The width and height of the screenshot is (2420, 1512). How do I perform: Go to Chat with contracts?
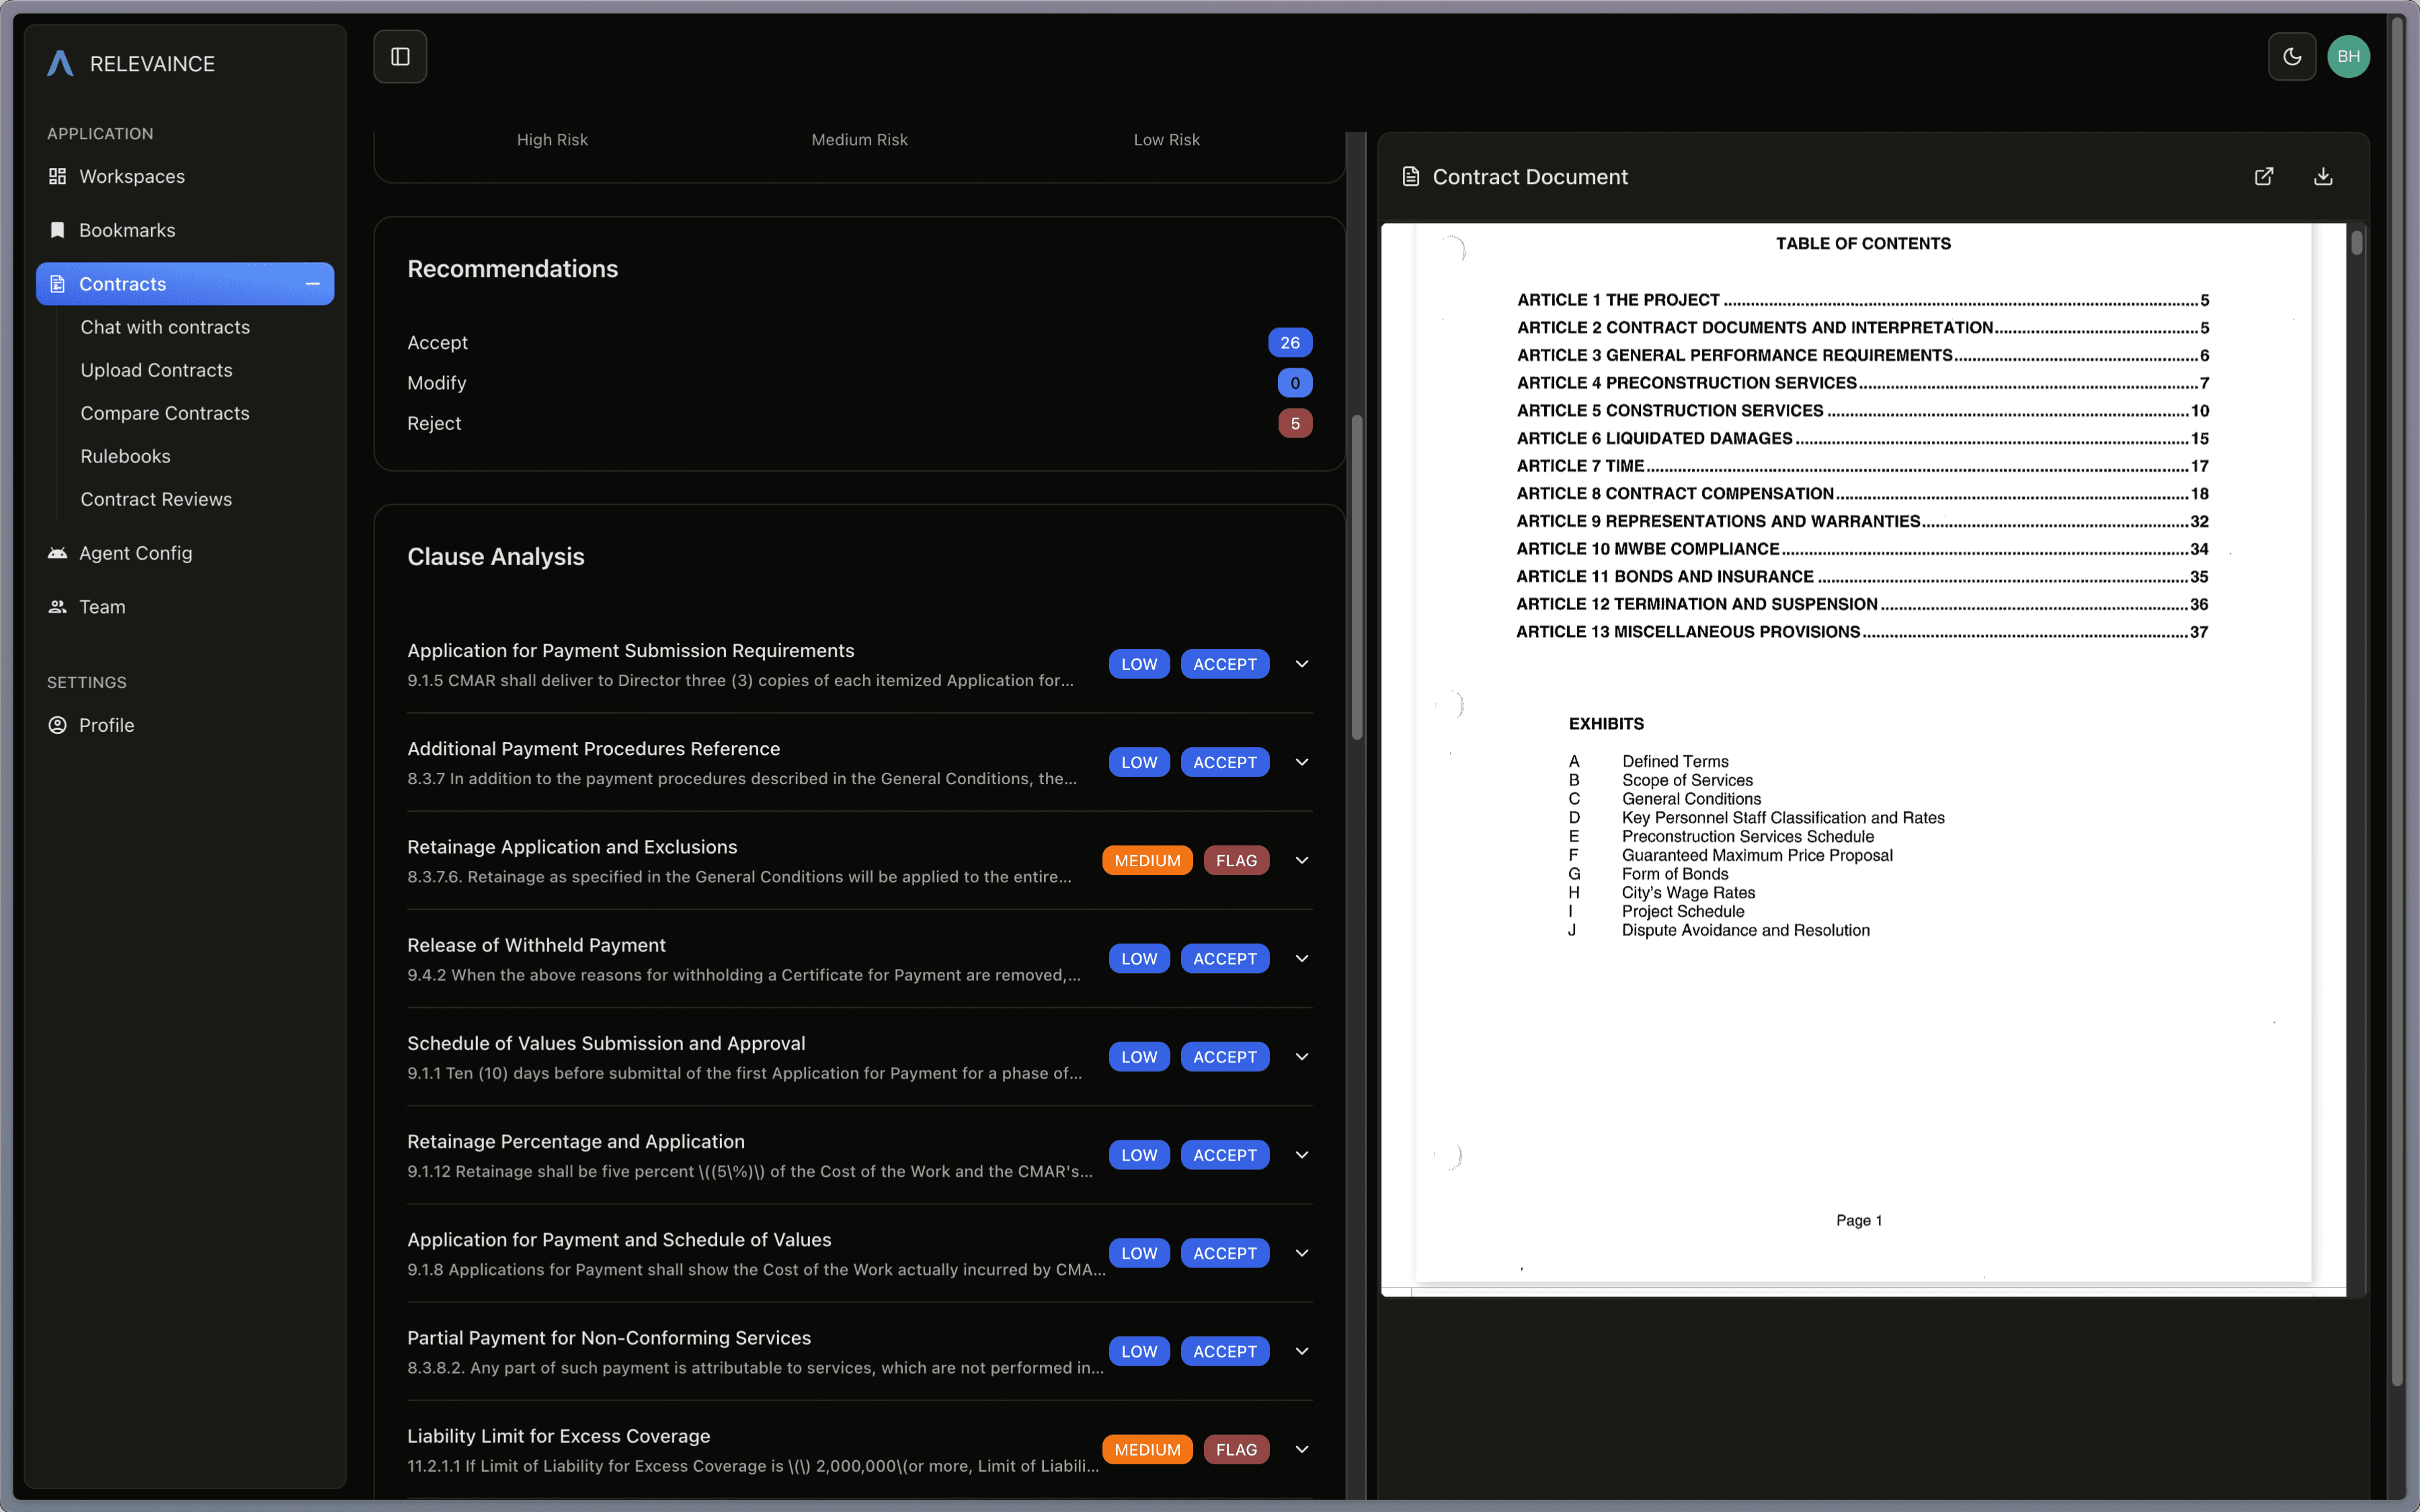165,327
